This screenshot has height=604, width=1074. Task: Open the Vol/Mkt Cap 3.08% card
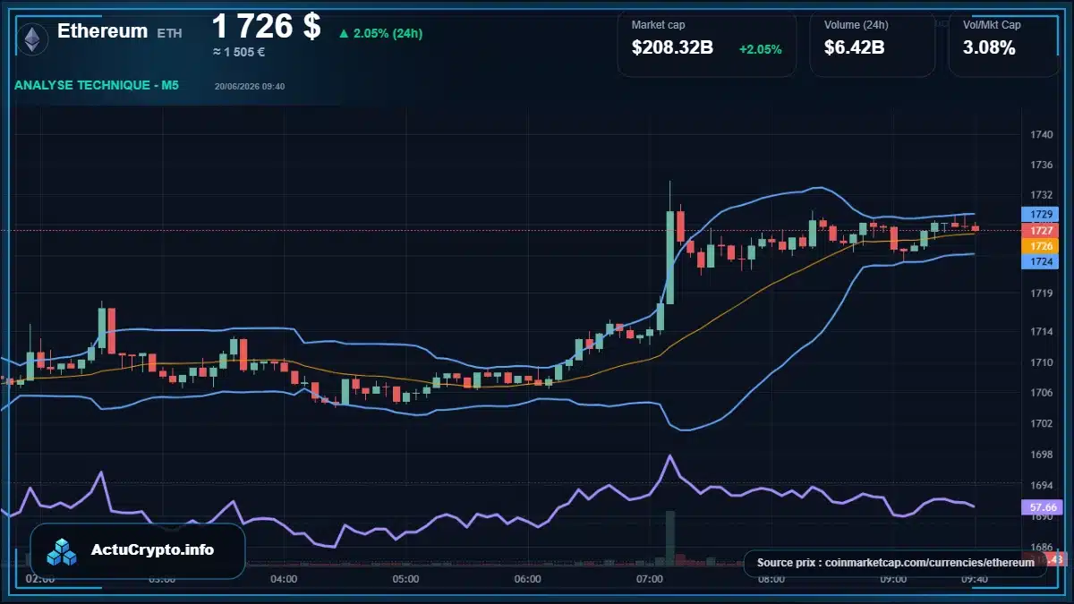point(1004,43)
